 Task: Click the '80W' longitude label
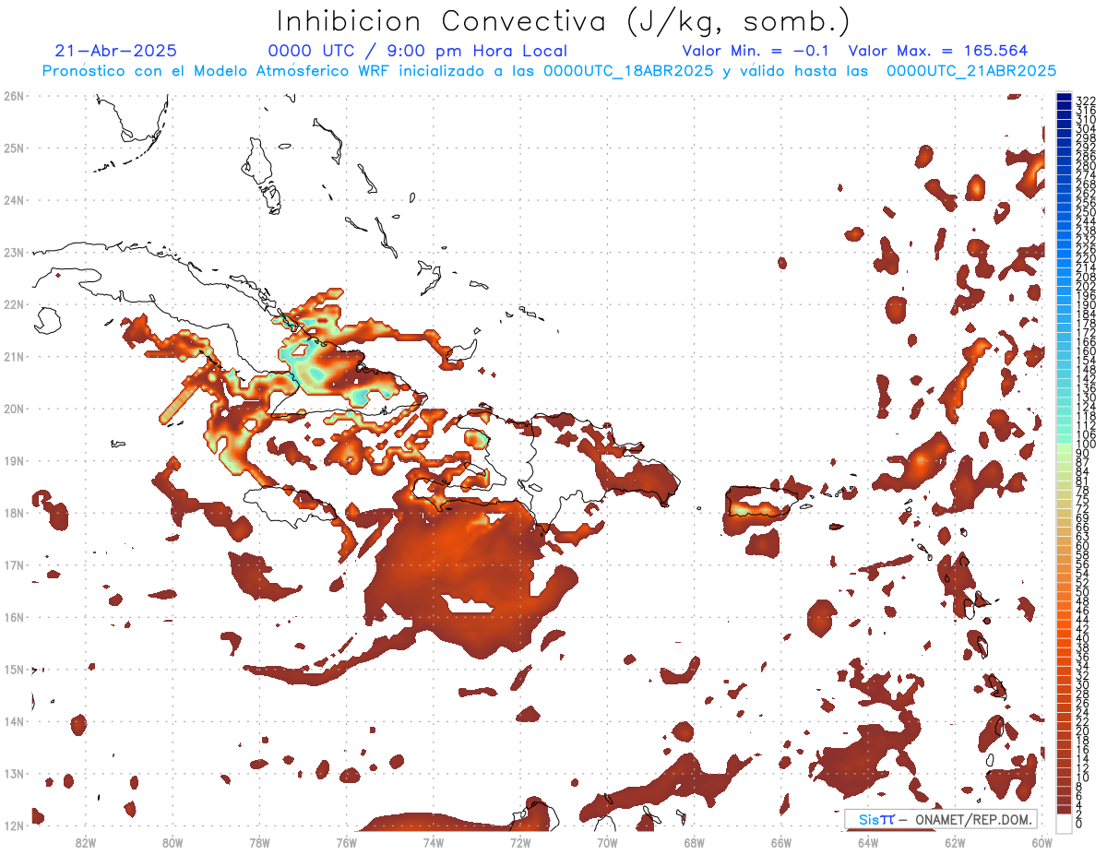pyautogui.click(x=172, y=842)
